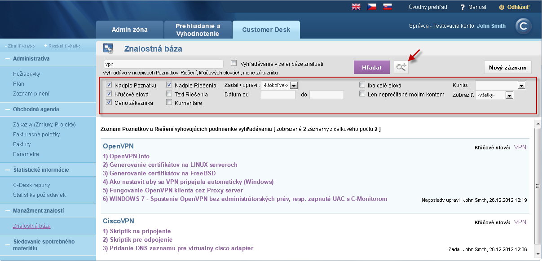Click the Nový záznam button
Screen dimensions: 542x261
click(508, 67)
